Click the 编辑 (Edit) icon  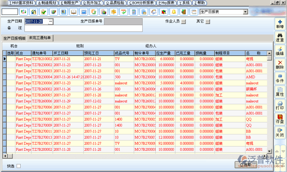click(280, 51)
